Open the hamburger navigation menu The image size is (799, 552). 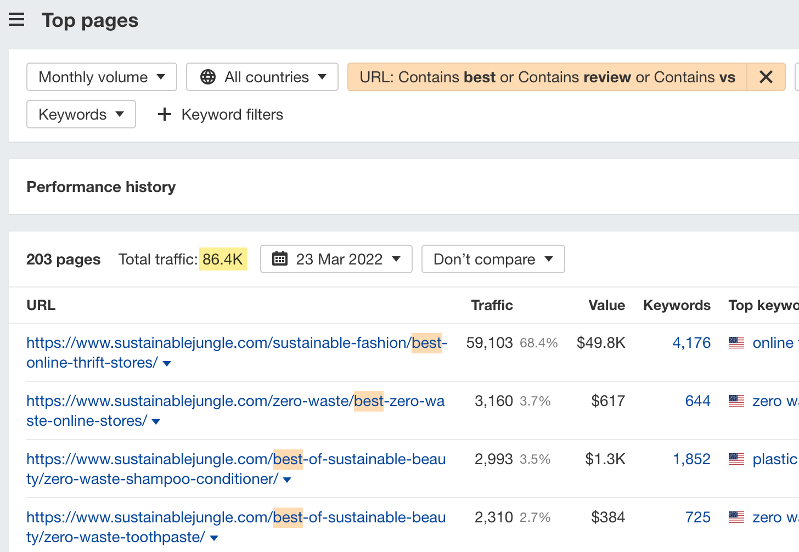tap(16, 20)
